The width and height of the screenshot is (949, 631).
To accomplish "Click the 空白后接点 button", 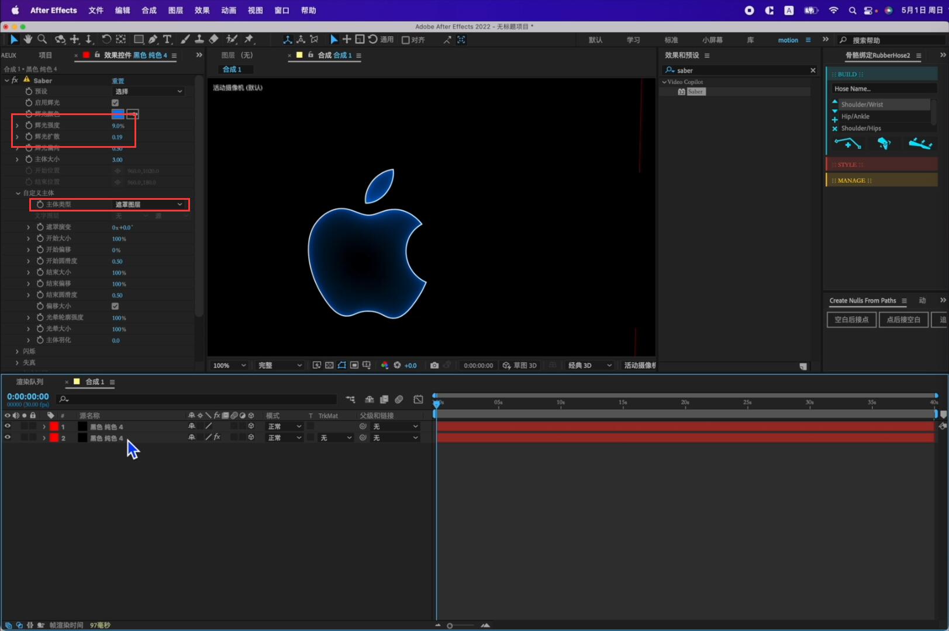I will [x=851, y=320].
